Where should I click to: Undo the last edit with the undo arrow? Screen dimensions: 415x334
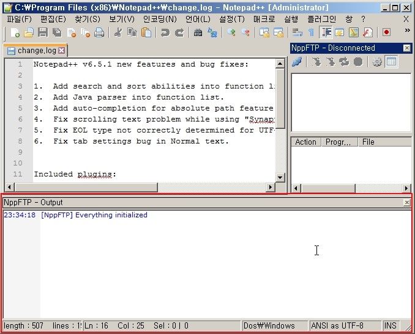pyautogui.click(x=165, y=32)
